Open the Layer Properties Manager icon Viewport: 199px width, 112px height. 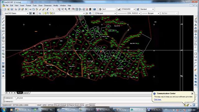(x=40, y=13)
